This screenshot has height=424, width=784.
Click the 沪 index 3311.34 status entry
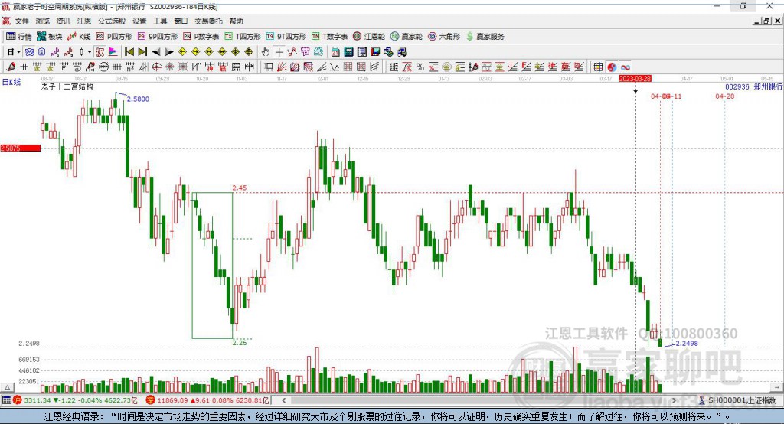coord(76,400)
